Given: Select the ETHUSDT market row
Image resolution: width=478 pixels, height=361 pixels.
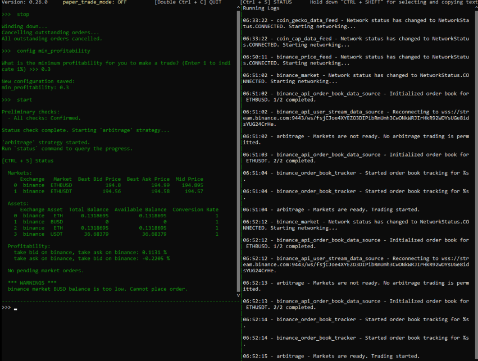Looking at the screenshot, I should (62, 190).
